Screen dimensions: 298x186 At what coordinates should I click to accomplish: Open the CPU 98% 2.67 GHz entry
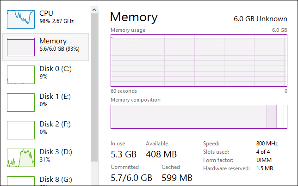pos(46,19)
